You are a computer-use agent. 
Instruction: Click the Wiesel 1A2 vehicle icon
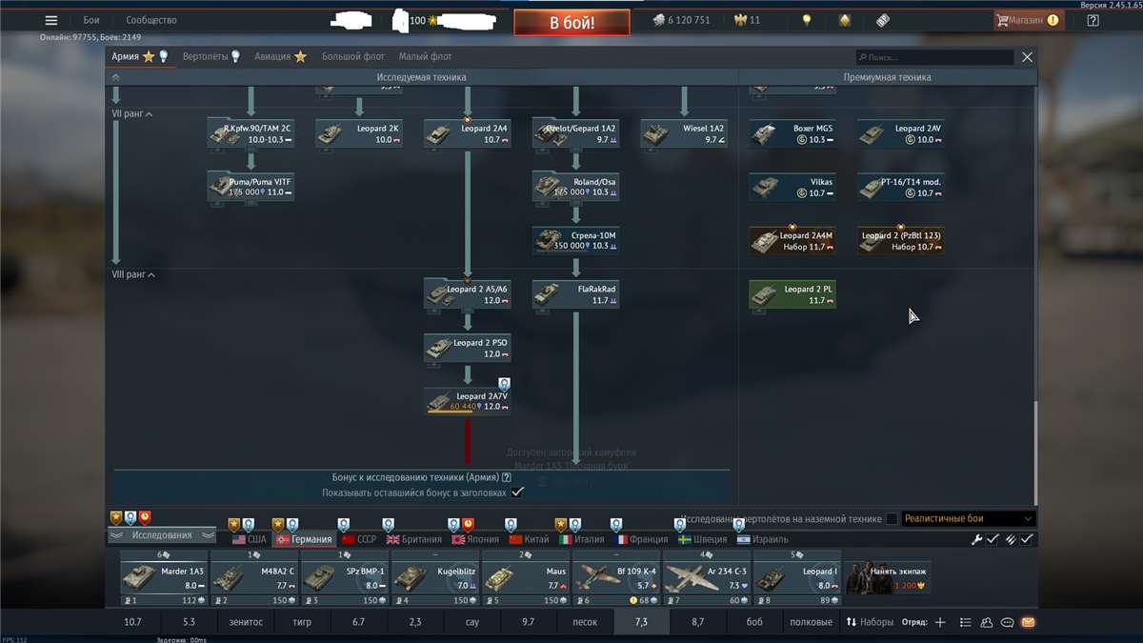(x=656, y=134)
